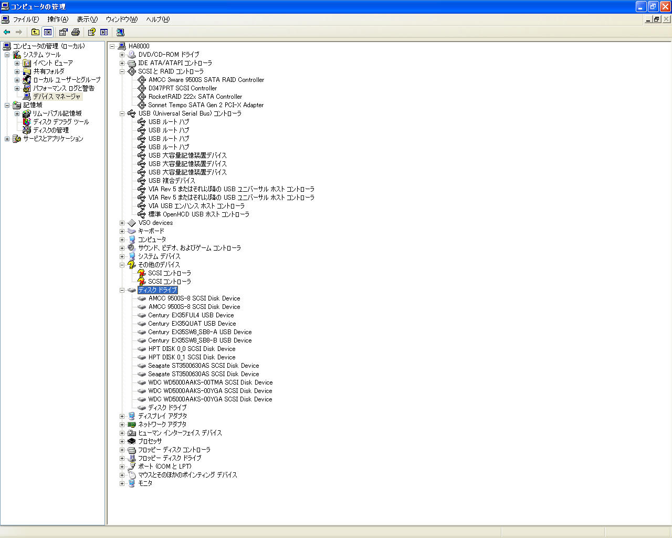The height and width of the screenshot is (538, 672).
Task: Open the 操作(A) menu
Action: click(x=58, y=19)
